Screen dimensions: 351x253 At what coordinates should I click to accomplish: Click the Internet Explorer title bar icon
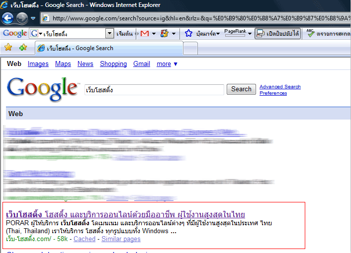pyautogui.click(x=4, y=4)
